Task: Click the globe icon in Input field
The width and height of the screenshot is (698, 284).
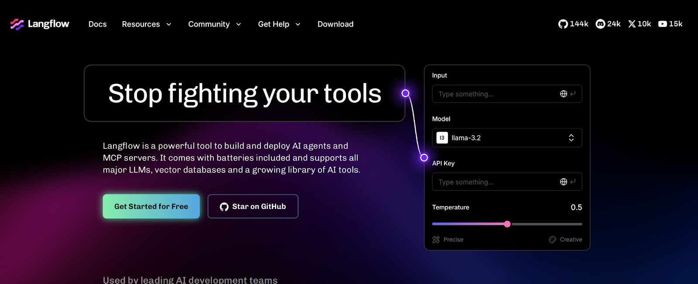Action: coord(564,94)
